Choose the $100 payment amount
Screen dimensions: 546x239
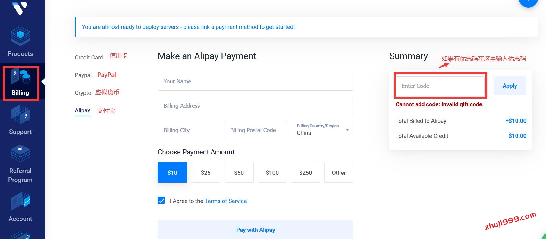272,172
